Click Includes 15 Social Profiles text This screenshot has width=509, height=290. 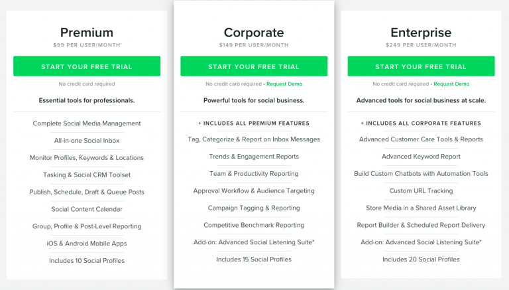click(x=254, y=259)
